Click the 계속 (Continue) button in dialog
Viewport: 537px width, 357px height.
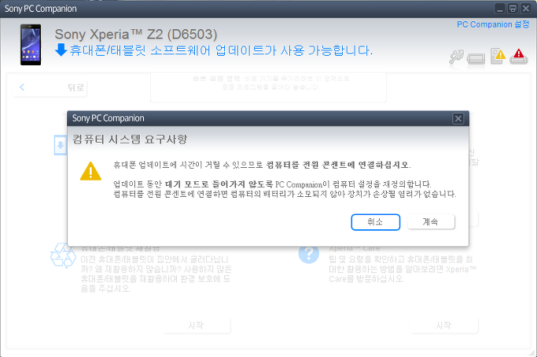[431, 222]
